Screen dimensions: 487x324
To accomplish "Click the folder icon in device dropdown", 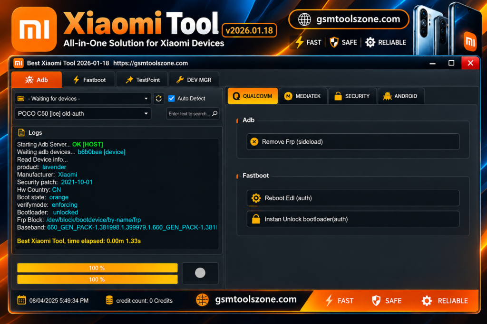I will (x=21, y=99).
